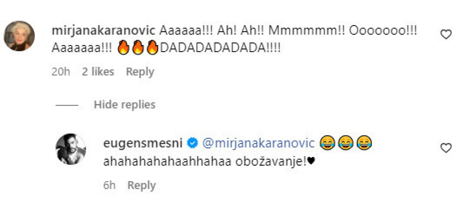Open mirjanakaranovic's profile picture
The height and width of the screenshot is (209, 456).
pos(19,36)
